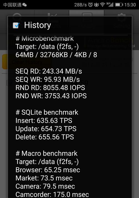
Task: Tap the History dialog notepad icon
Action: (16, 25)
